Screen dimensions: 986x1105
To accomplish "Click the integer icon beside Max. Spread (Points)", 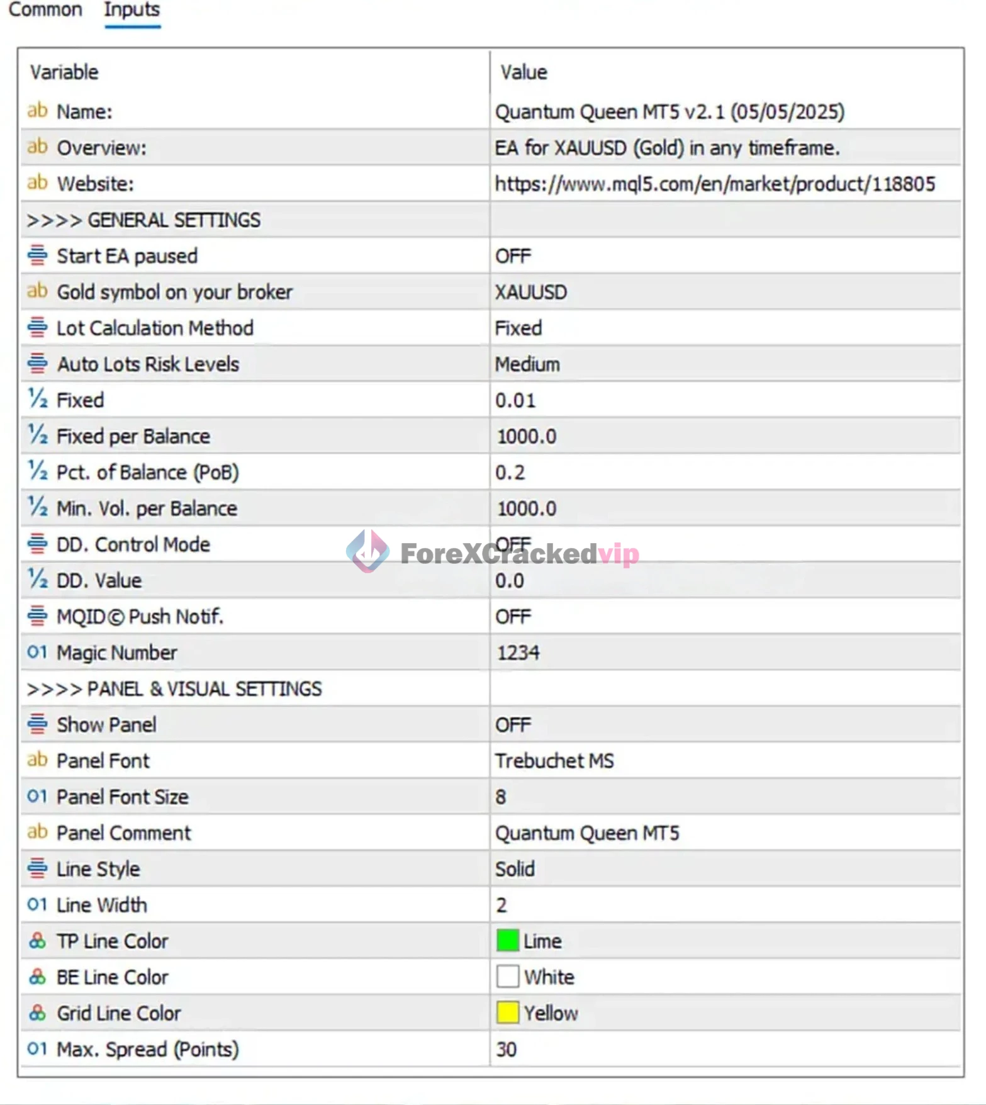I will (37, 1048).
